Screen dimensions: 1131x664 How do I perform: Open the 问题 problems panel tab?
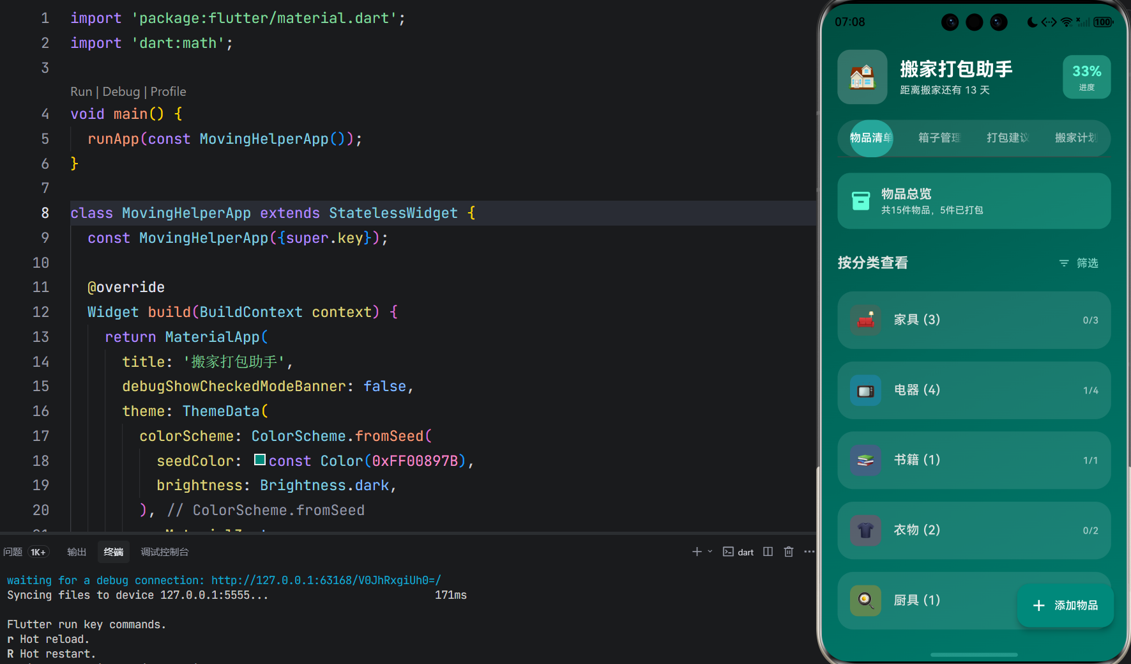[13, 552]
